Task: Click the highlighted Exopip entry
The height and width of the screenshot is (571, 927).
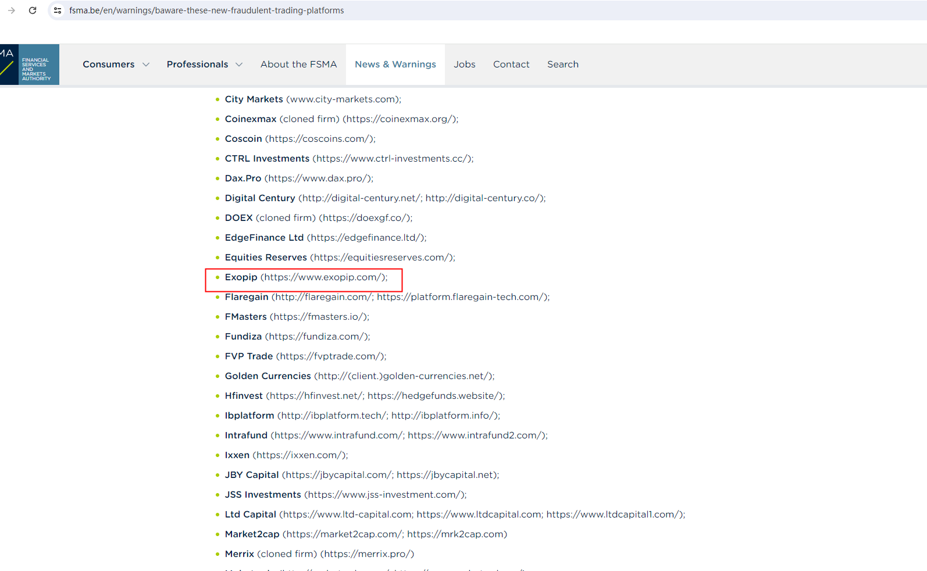Action: click(x=305, y=277)
